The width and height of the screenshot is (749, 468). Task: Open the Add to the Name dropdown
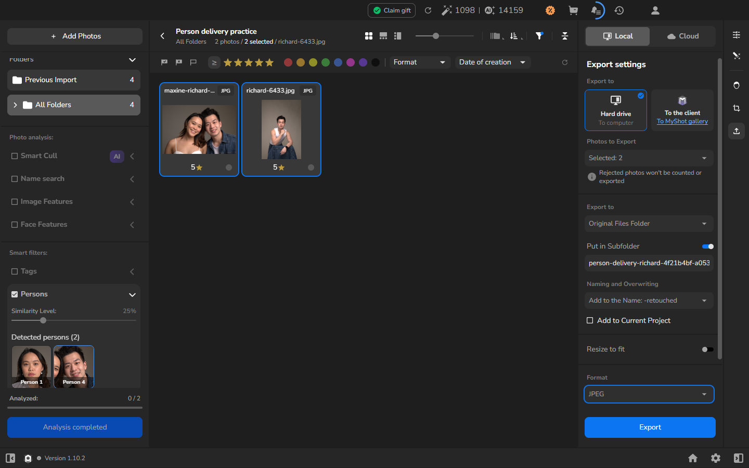point(649,301)
